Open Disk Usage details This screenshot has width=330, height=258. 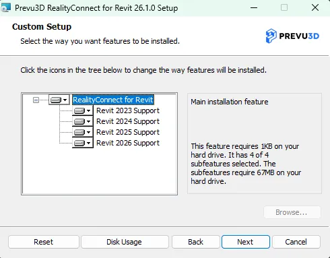coord(125,242)
